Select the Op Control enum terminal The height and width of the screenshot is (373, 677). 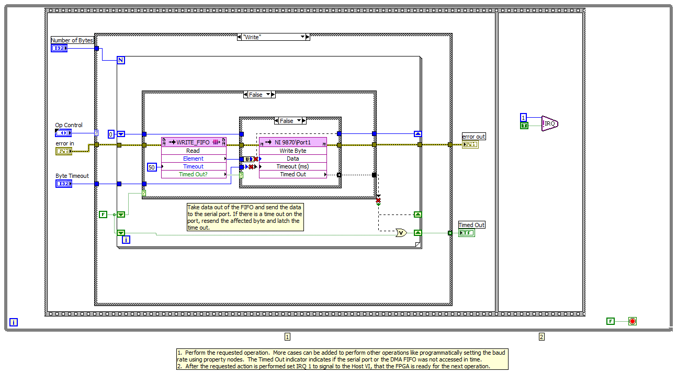click(63, 133)
